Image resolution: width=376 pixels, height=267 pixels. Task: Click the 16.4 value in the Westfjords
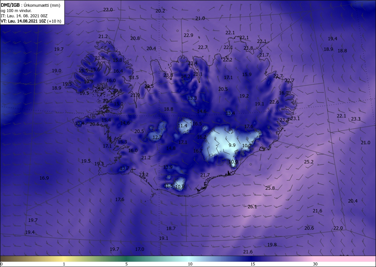pos(118,71)
